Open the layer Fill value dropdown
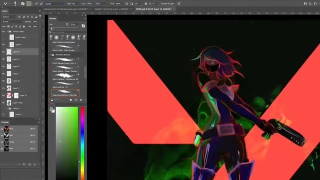The width and height of the screenshot is (320, 180). tap(35, 26)
